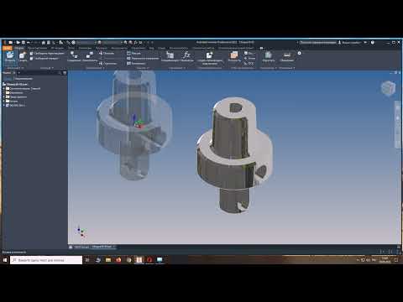Select the last part item in the browser tree
The height and width of the screenshot is (302, 403).
pos(16,105)
